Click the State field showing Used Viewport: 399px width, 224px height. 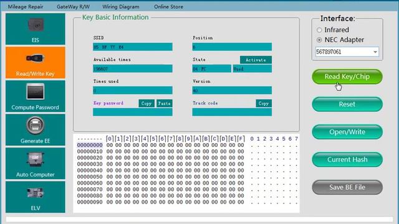(x=252, y=68)
